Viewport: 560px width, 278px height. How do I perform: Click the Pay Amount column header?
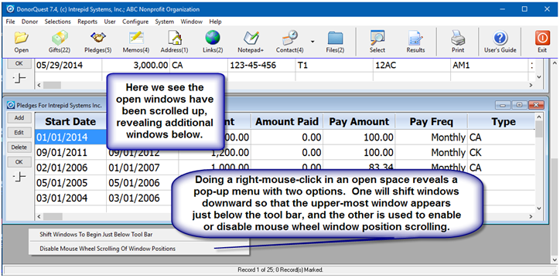tap(359, 121)
